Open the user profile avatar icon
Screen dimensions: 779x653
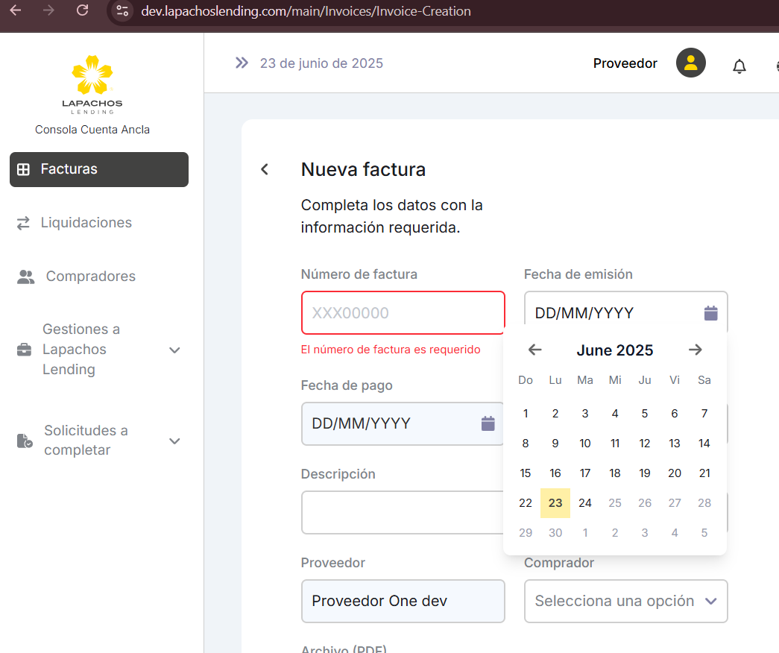pyautogui.click(x=690, y=63)
